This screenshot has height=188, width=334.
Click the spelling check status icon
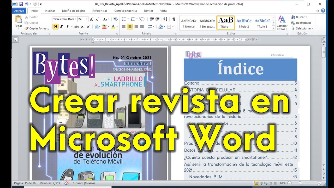(67, 183)
